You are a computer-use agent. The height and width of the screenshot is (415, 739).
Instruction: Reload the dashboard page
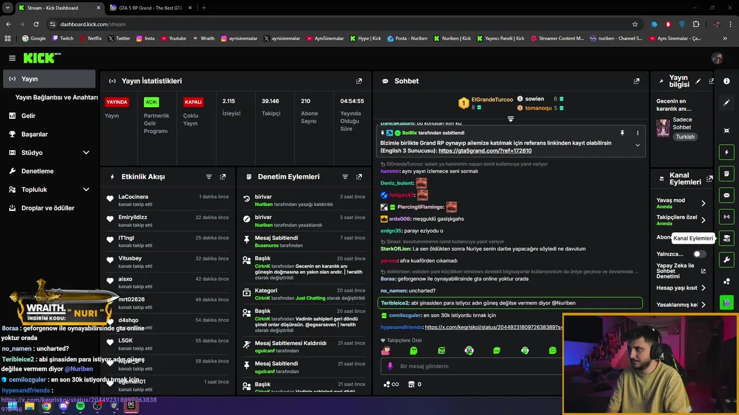(36, 24)
